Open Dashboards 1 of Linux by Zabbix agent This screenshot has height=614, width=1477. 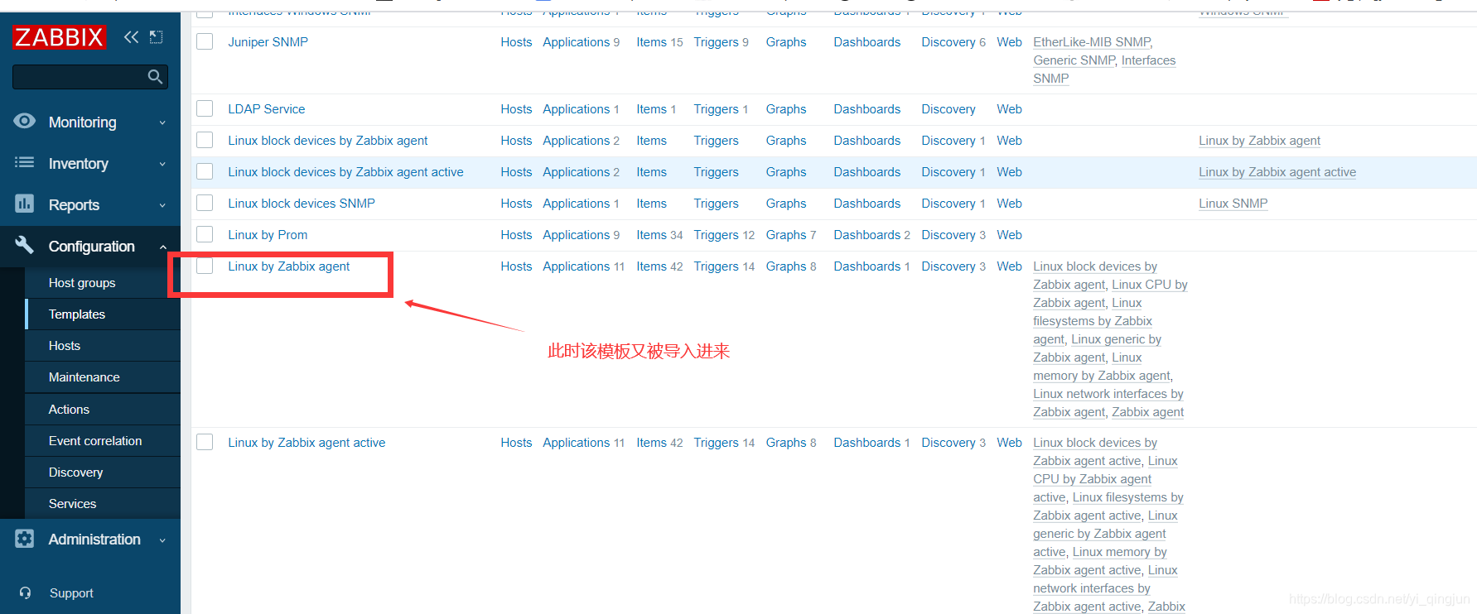(871, 266)
